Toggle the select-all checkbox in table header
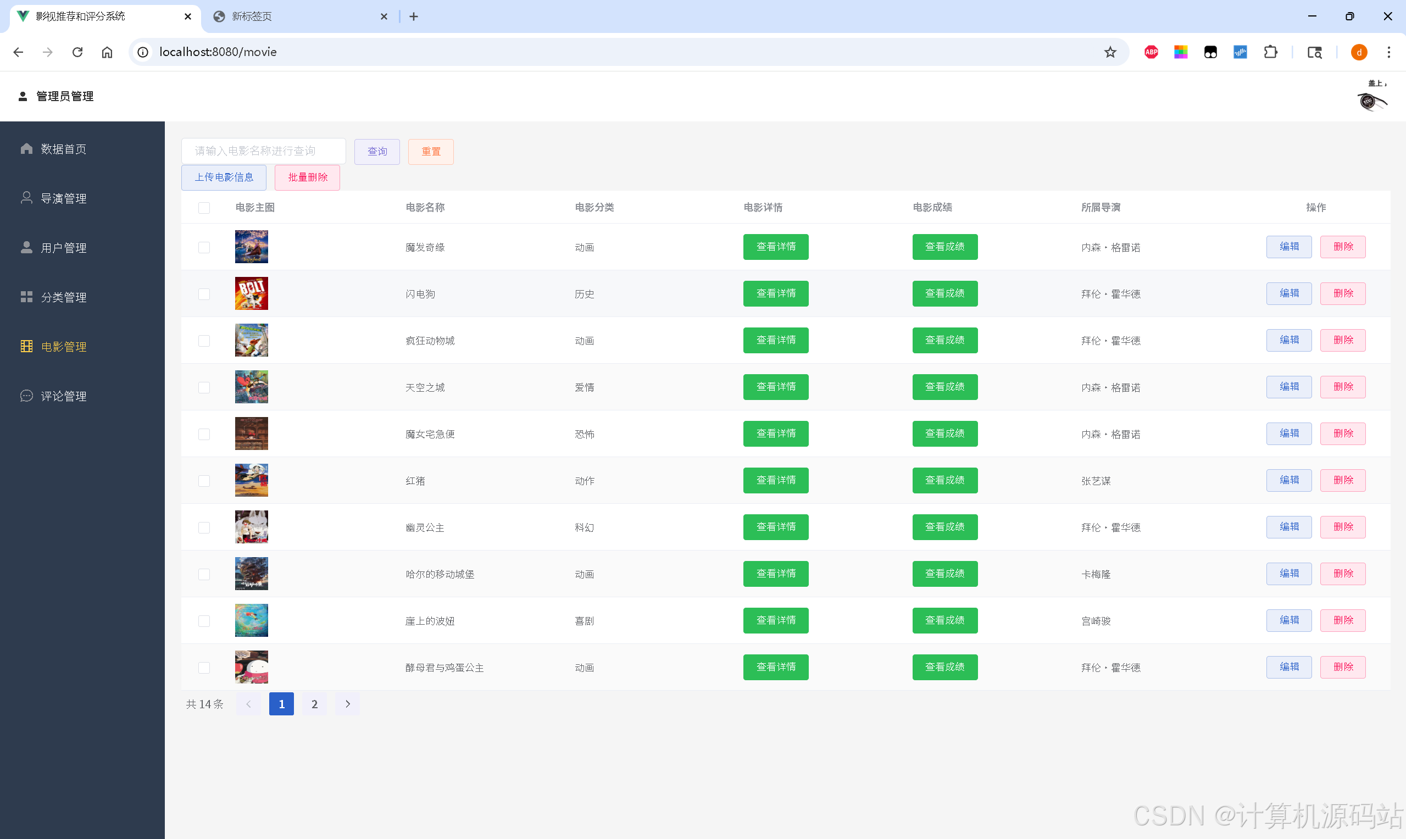The image size is (1406, 839). (204, 208)
